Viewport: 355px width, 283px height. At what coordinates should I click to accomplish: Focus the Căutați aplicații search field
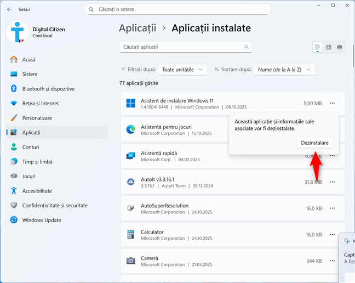tap(186, 47)
